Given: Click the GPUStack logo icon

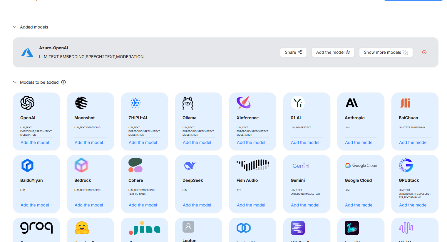Looking at the screenshot, I should (406, 165).
